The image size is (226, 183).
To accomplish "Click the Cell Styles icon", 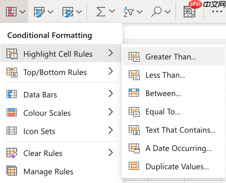I will click(68, 12).
